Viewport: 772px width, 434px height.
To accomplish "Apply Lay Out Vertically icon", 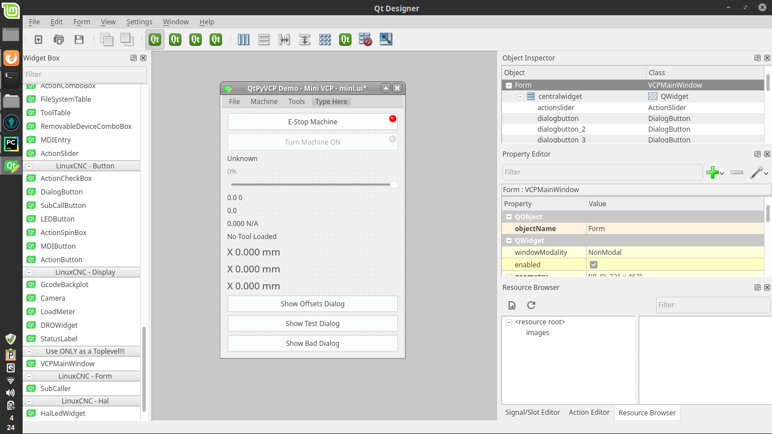I will click(264, 40).
